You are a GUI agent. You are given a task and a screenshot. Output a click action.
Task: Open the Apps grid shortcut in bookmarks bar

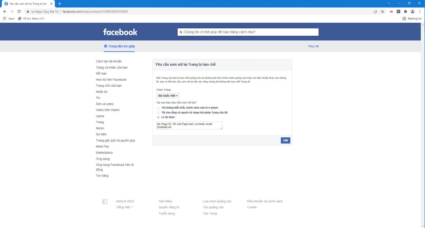point(9,19)
